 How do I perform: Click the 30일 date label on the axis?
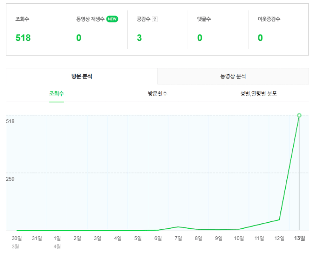coord(17,238)
